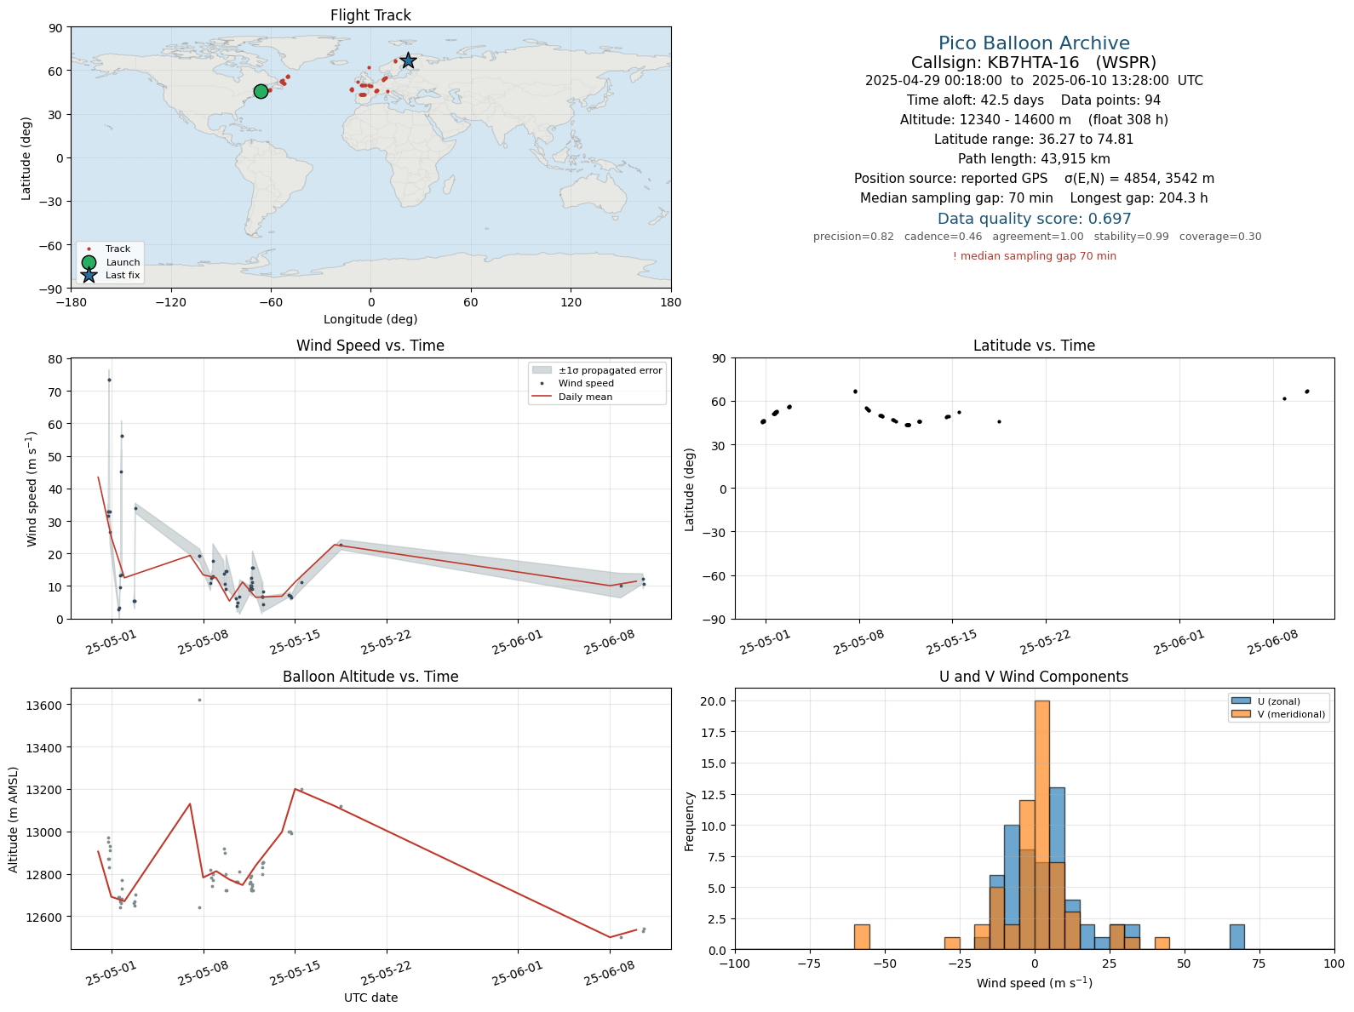The image size is (1354, 1012).
Task: Click the Path length 43,915 km text
Action: pos(1034,159)
